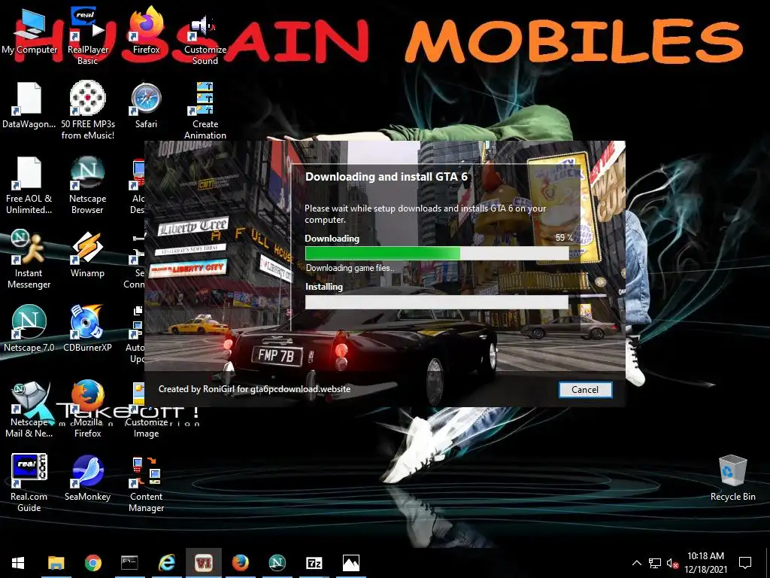Open the network status tray icon

pyautogui.click(x=655, y=563)
